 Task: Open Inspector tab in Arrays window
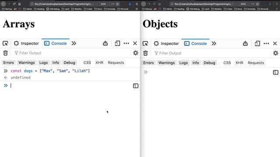[x=26, y=43]
